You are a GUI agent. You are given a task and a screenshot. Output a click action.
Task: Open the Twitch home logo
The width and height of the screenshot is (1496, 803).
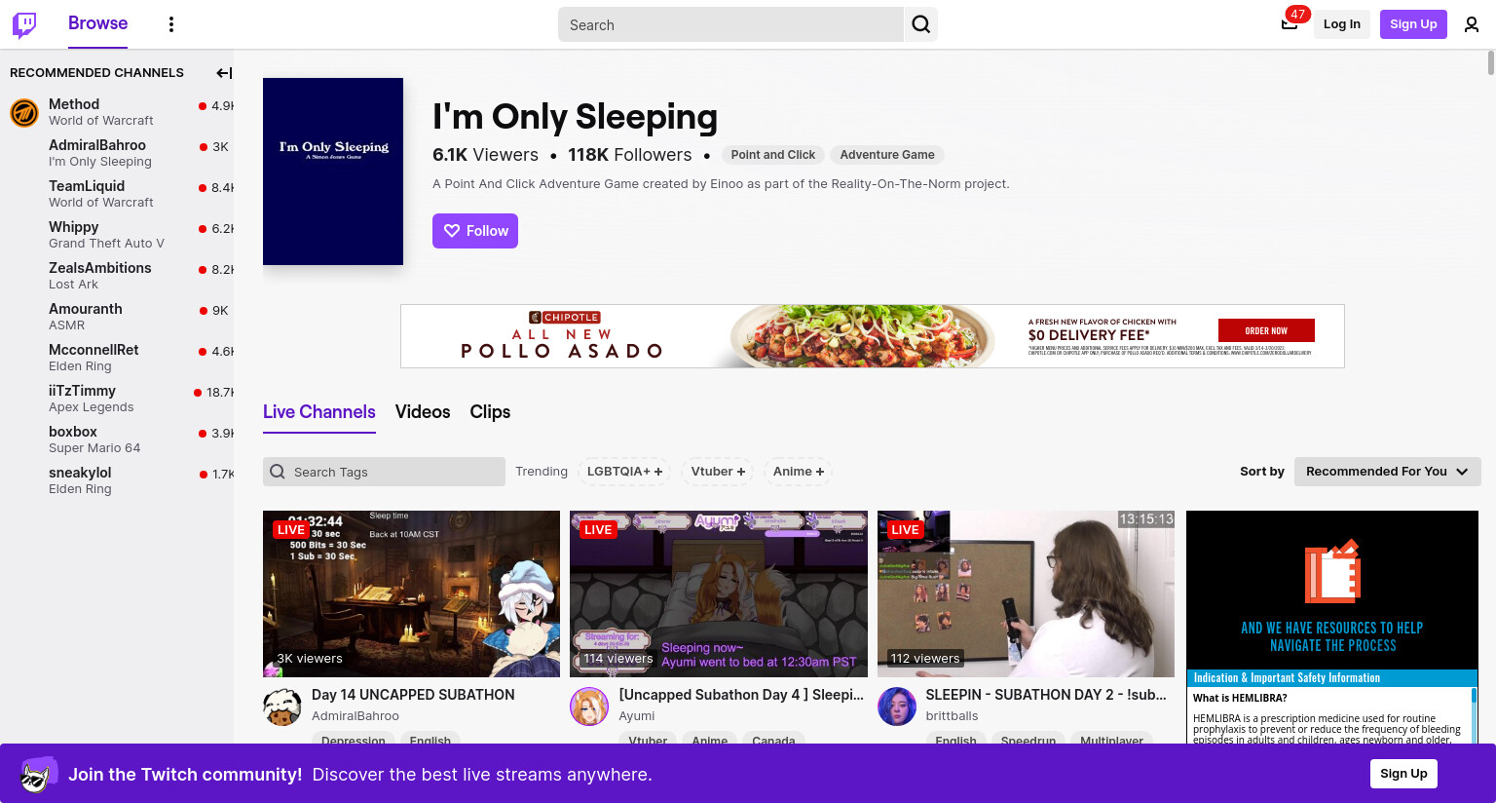coord(24,24)
